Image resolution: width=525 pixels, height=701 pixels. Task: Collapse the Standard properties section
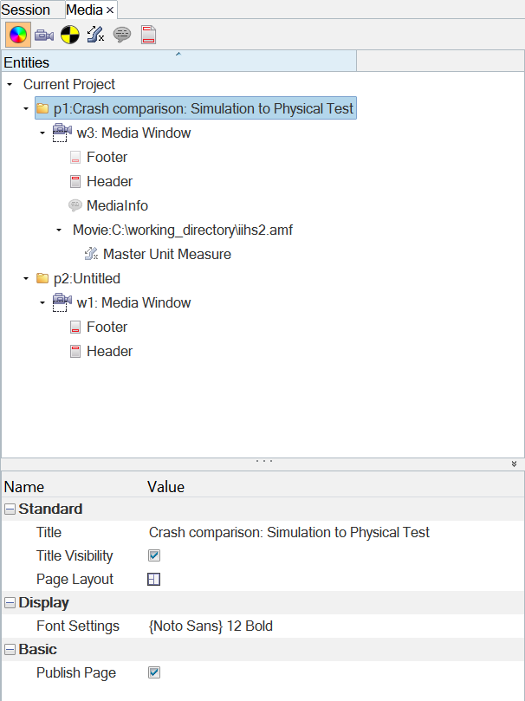10,510
